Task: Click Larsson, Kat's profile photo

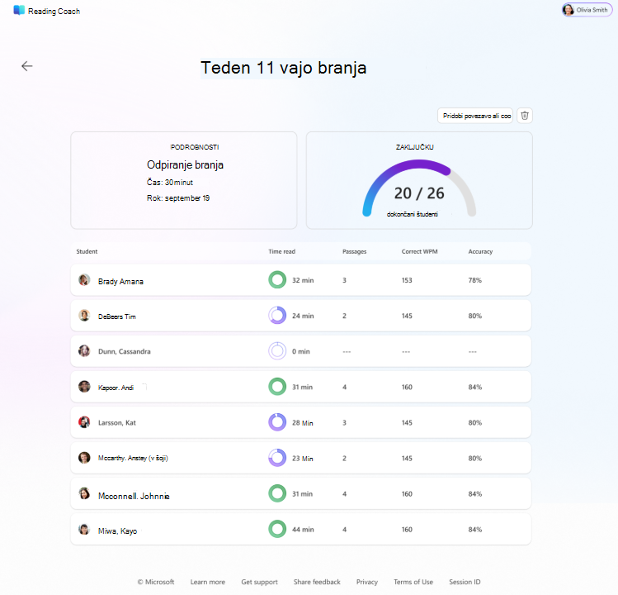Action: (84, 422)
